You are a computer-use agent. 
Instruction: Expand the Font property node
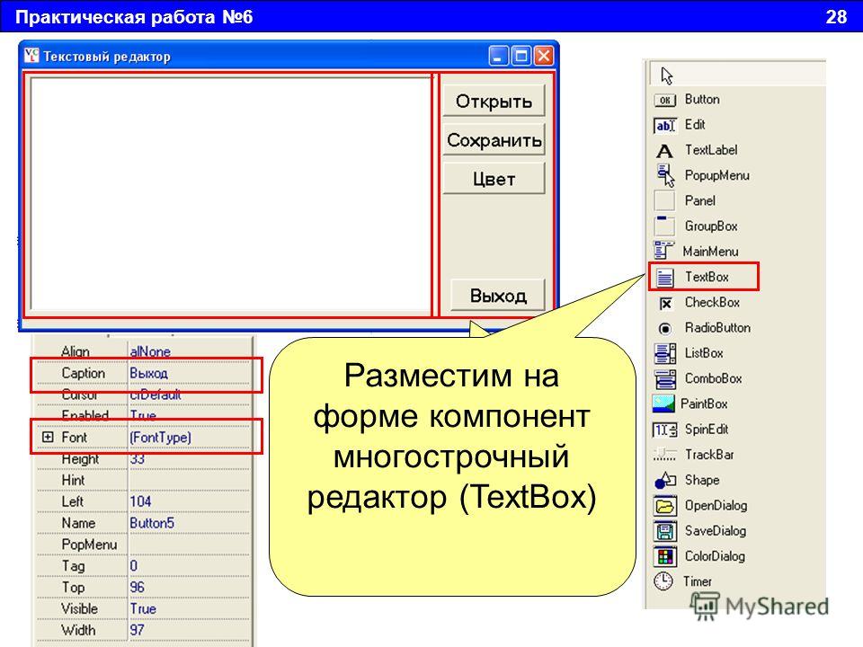pos(49,437)
